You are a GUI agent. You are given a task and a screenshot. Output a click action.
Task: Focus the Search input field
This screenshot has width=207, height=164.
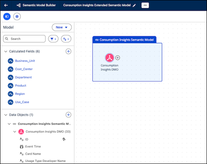coord(24,39)
